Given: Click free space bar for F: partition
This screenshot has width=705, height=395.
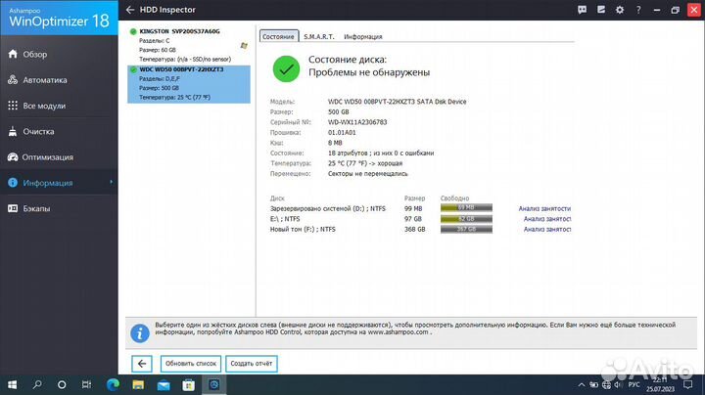Looking at the screenshot, I should [x=466, y=229].
